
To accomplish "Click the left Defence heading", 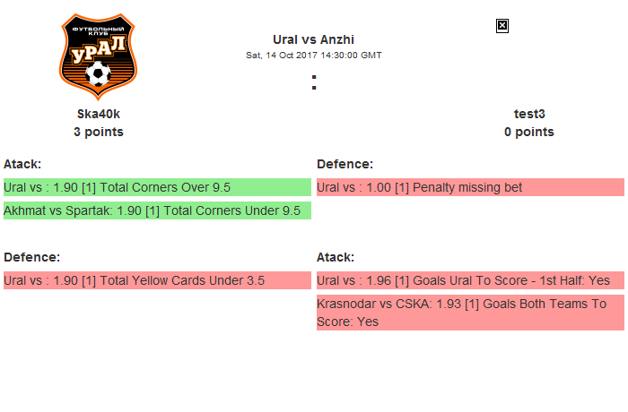I will pos(31,257).
